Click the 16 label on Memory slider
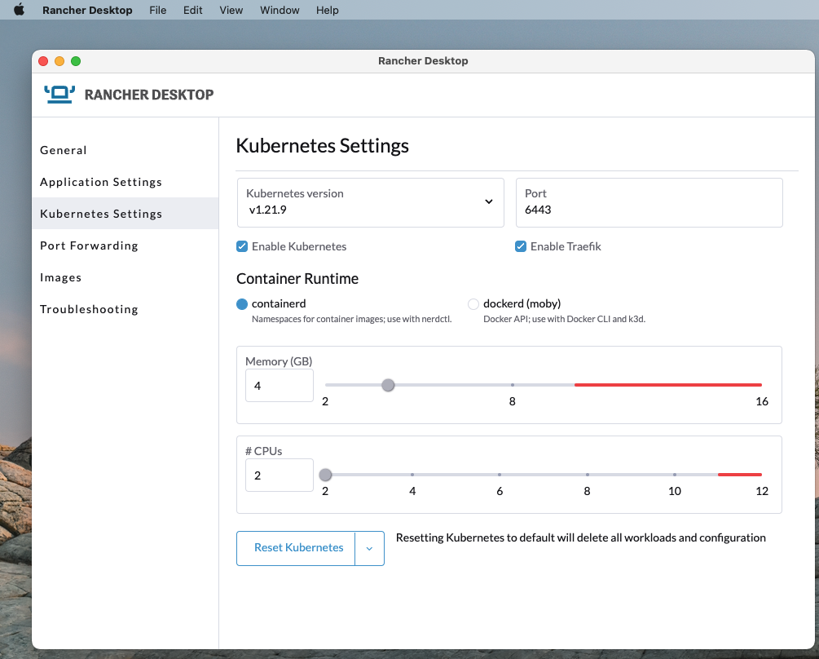This screenshot has height=659, width=819. pos(761,401)
